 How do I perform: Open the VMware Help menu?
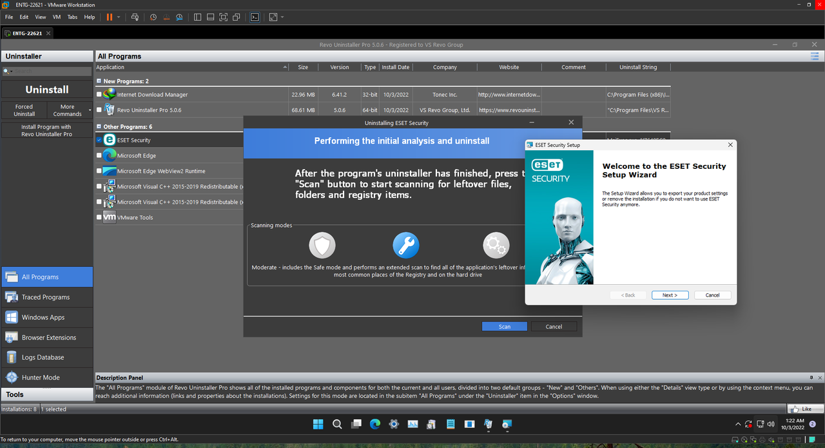tap(90, 17)
